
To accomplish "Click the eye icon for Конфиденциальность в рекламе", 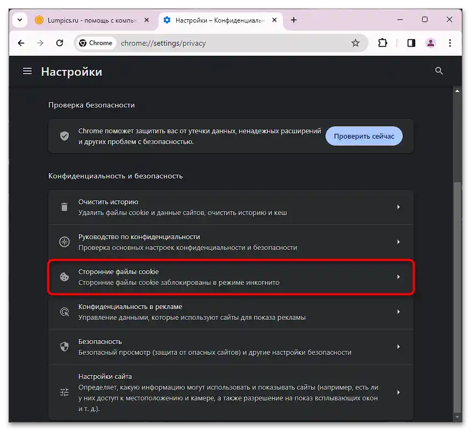I will [x=64, y=312].
